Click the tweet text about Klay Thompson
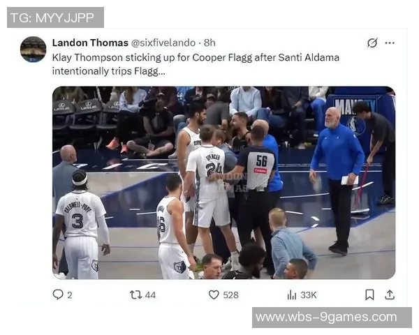This screenshot has width=419, height=335. coord(196,64)
